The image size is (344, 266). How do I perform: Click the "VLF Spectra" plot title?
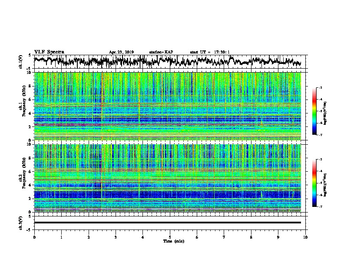coord(49,52)
